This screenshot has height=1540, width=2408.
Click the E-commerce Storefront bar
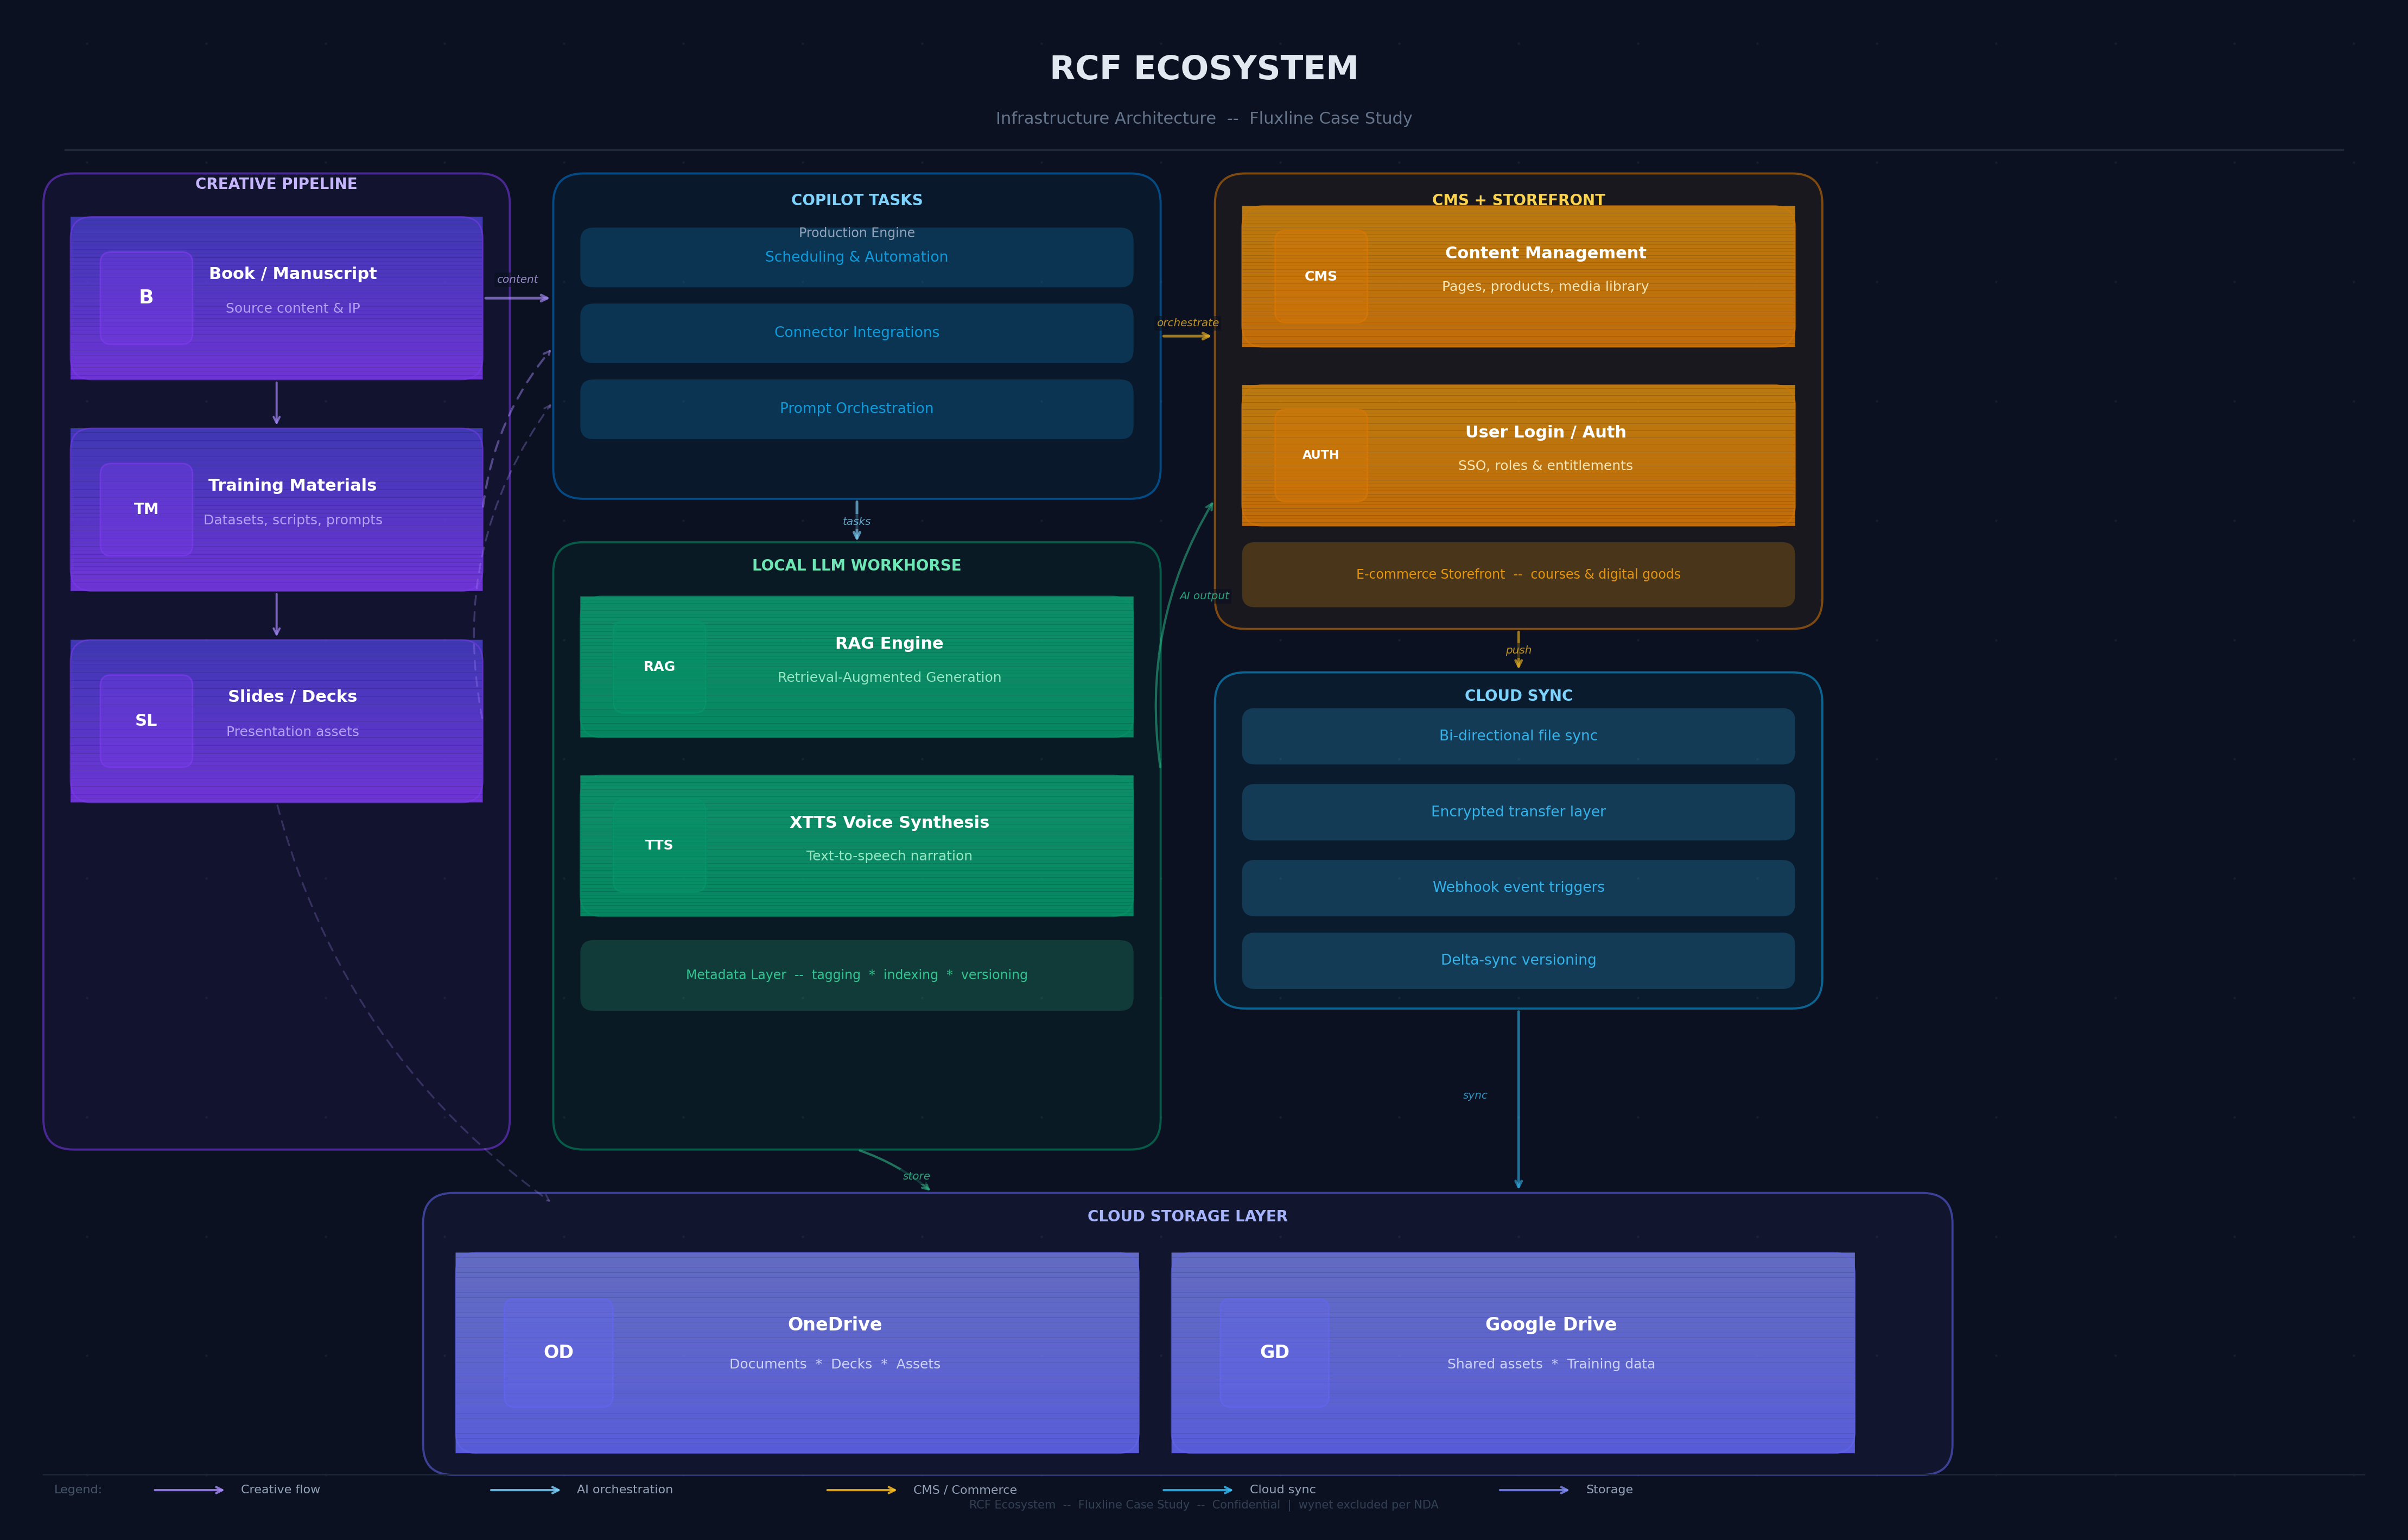coord(1518,575)
